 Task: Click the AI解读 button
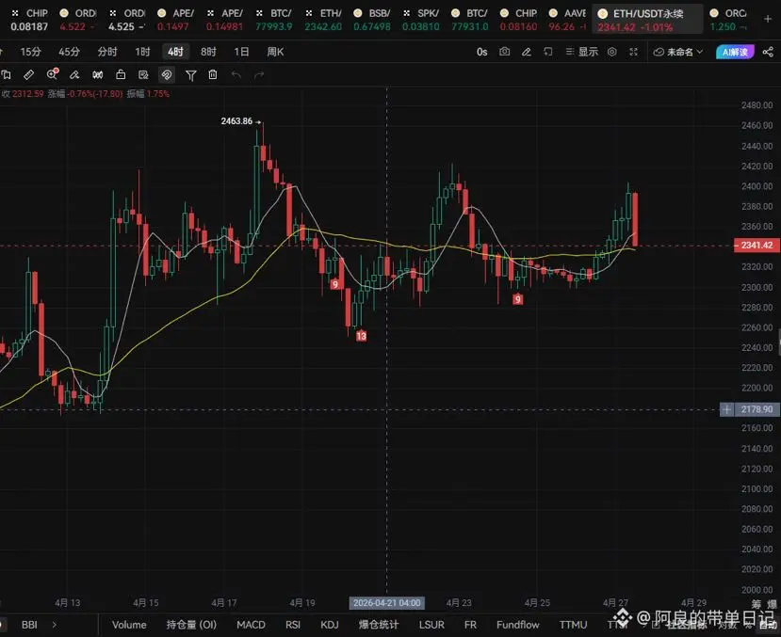click(735, 52)
